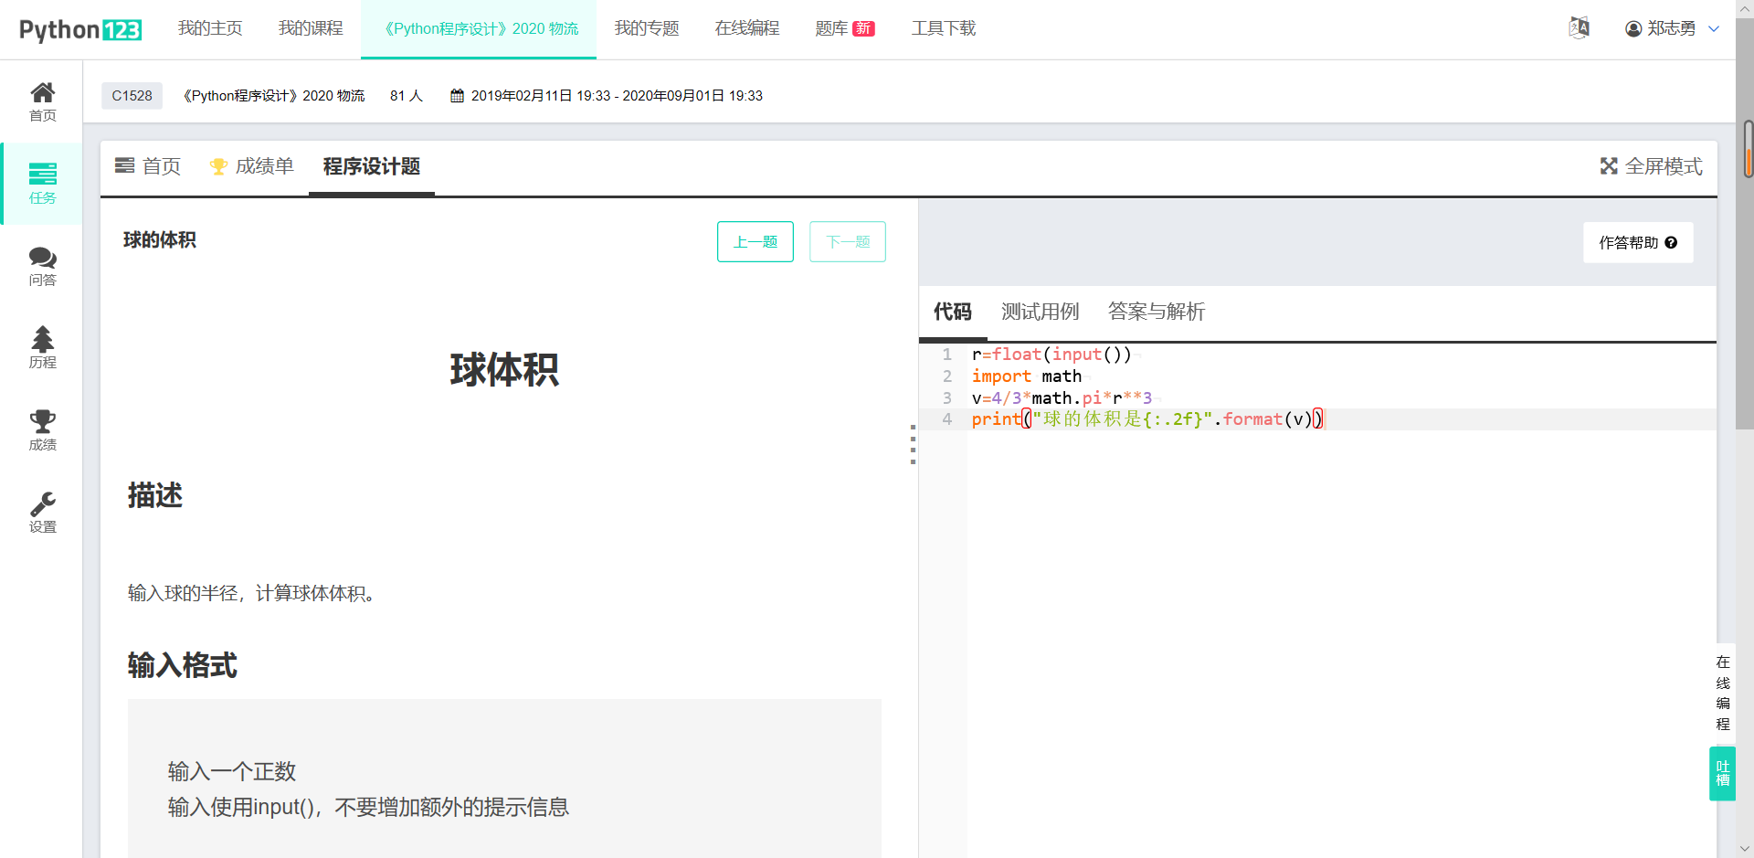The image size is (1754, 858).
Task: Click the 输入使用input() instruction line
Action: [x=368, y=808]
